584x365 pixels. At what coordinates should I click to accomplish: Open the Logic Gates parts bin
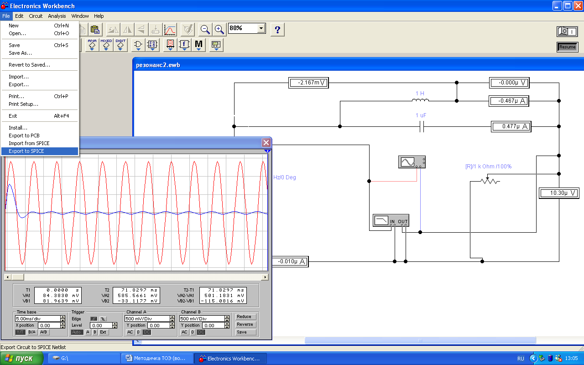[138, 45]
